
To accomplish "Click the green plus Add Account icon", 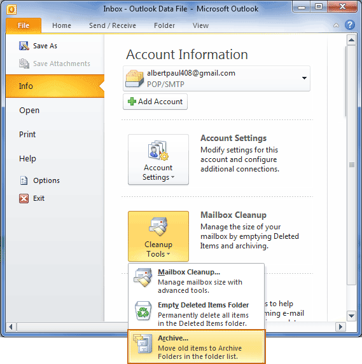I will tap(132, 102).
